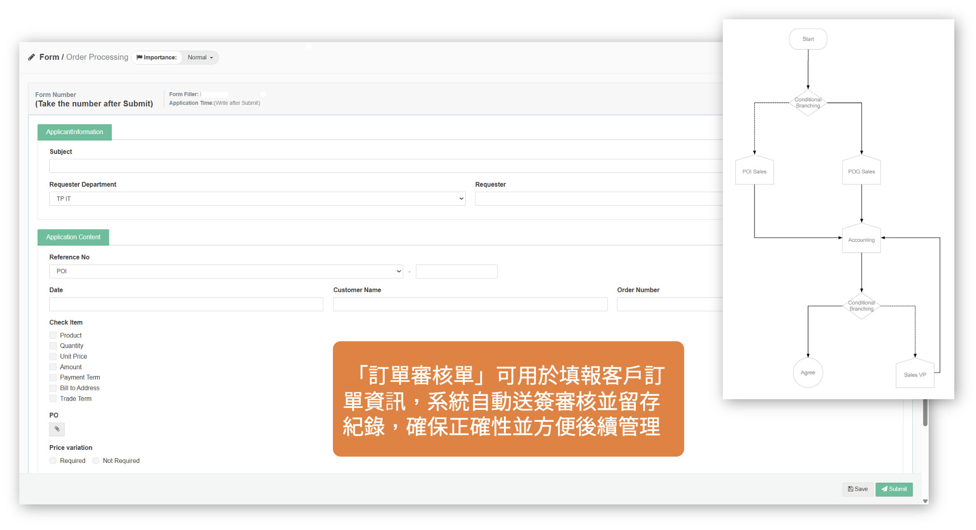Image resolution: width=976 pixels, height=530 pixels.
Task: Select the Accounting node in workflow
Action: pyautogui.click(x=861, y=239)
